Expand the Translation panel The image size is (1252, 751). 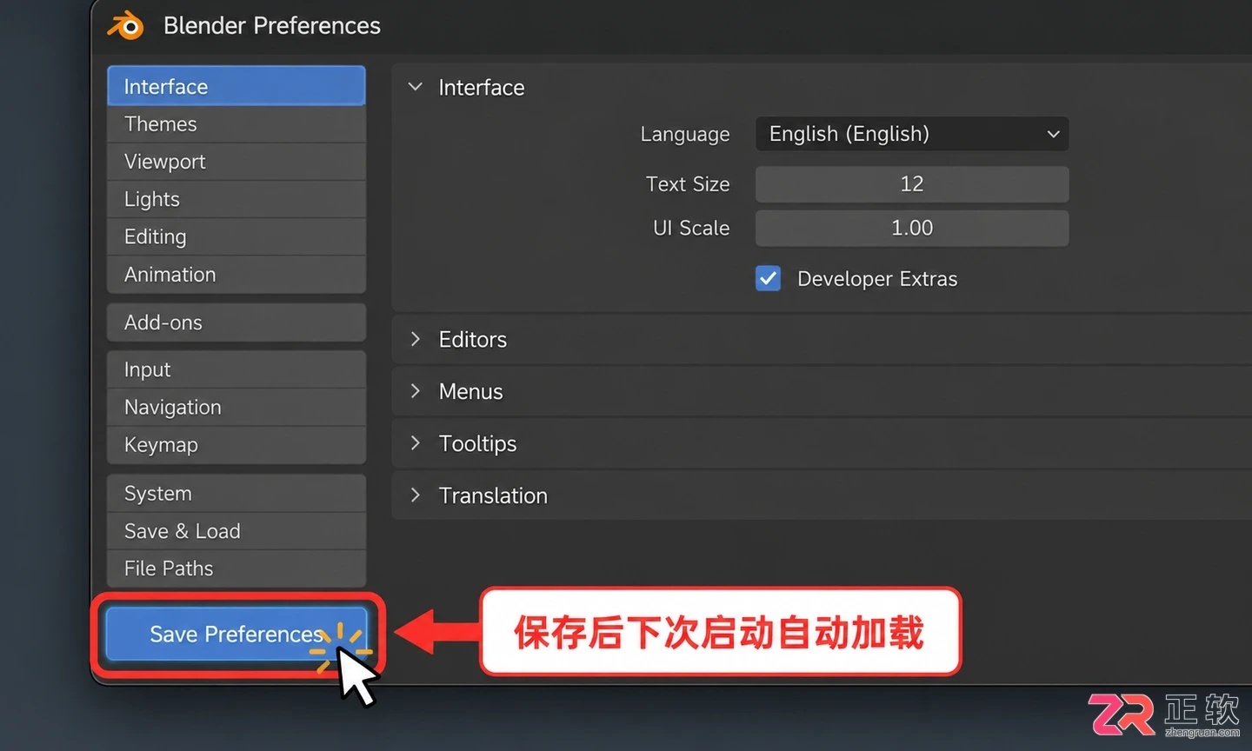pyautogui.click(x=416, y=495)
